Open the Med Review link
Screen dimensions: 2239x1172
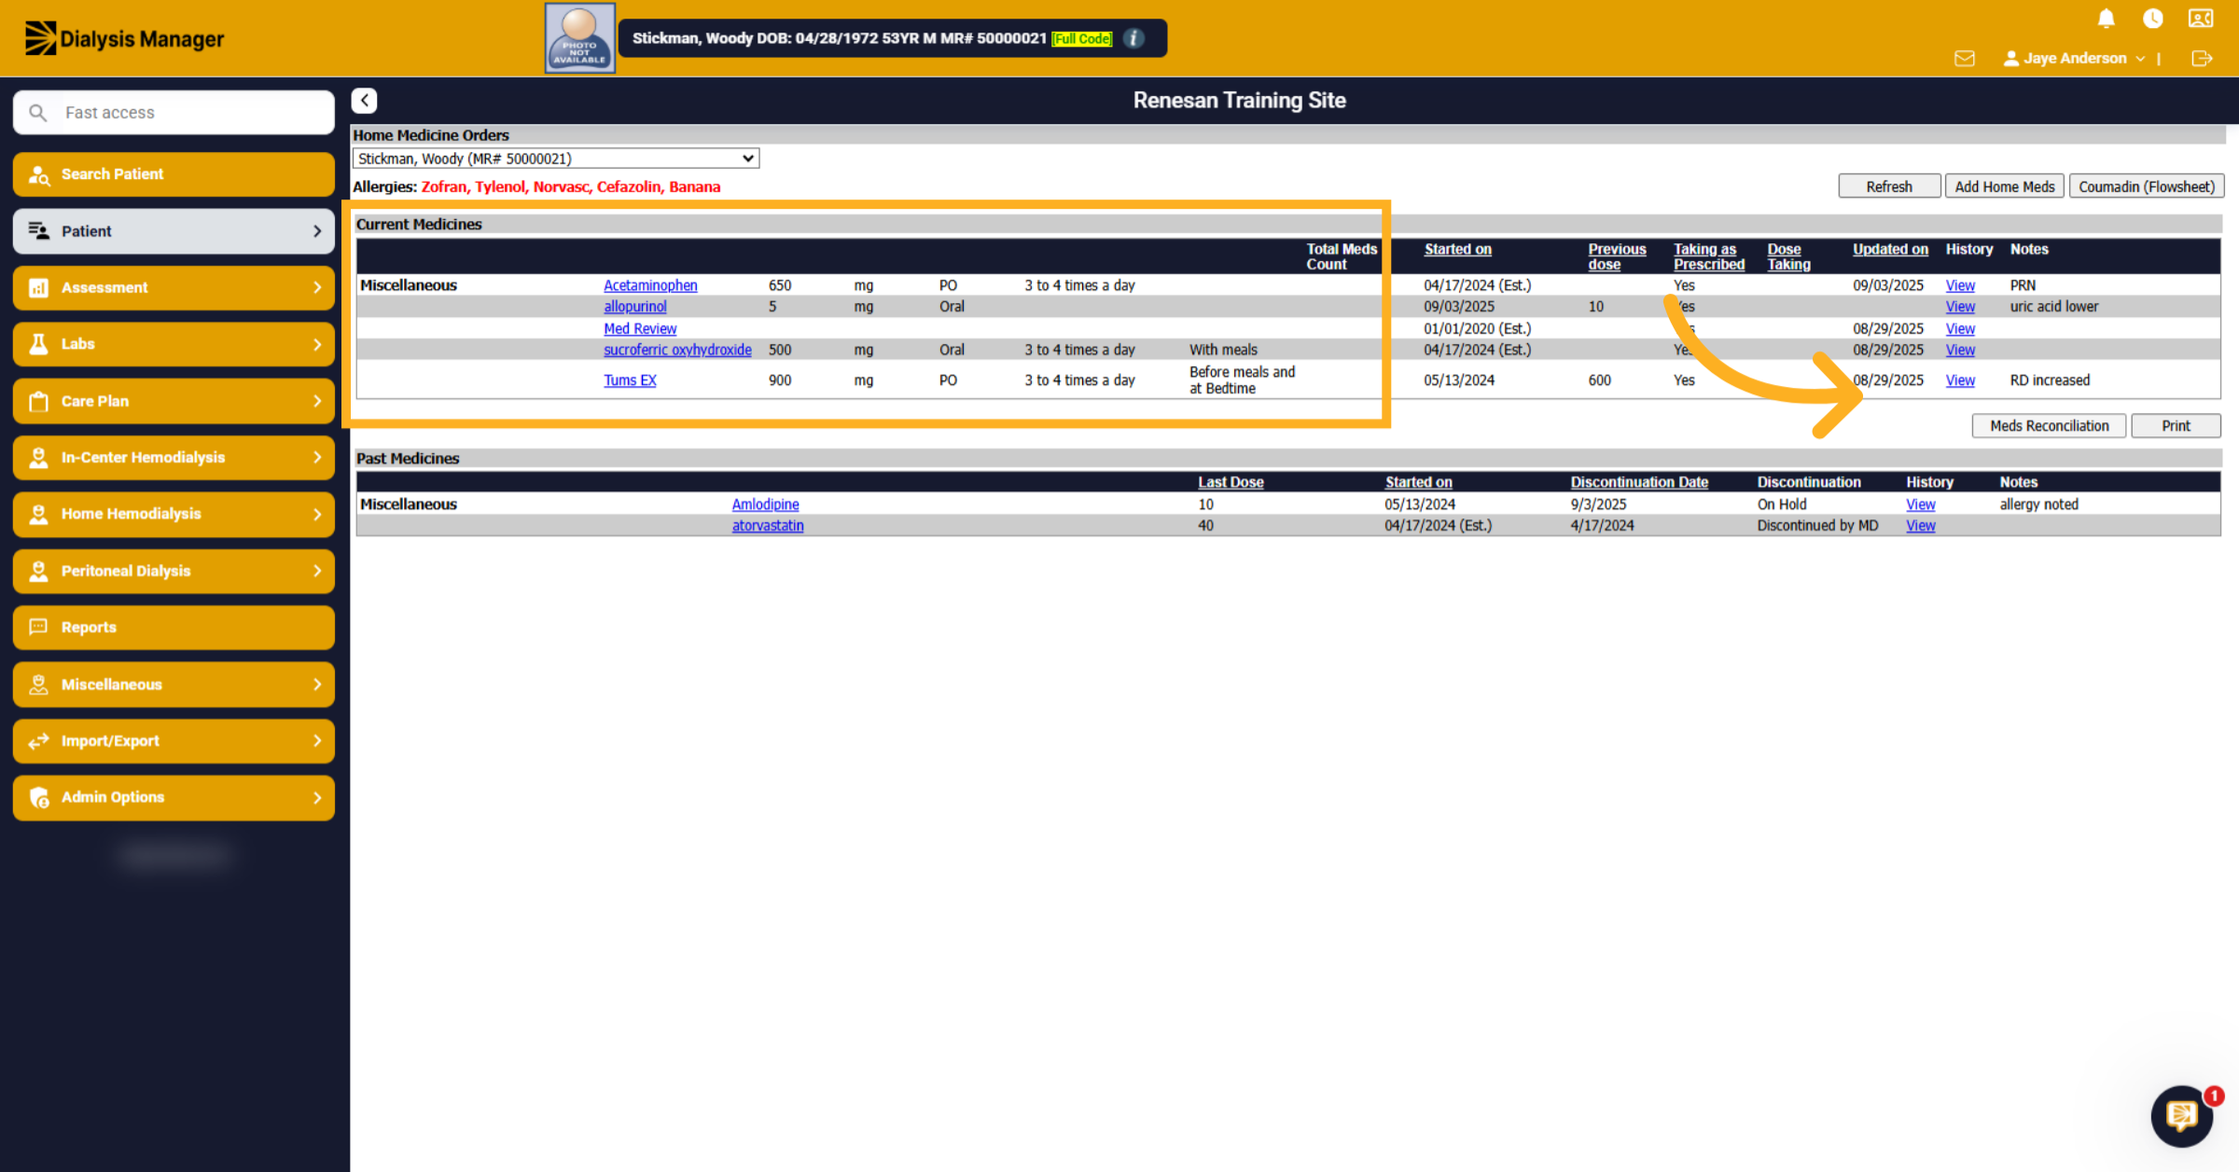(640, 328)
